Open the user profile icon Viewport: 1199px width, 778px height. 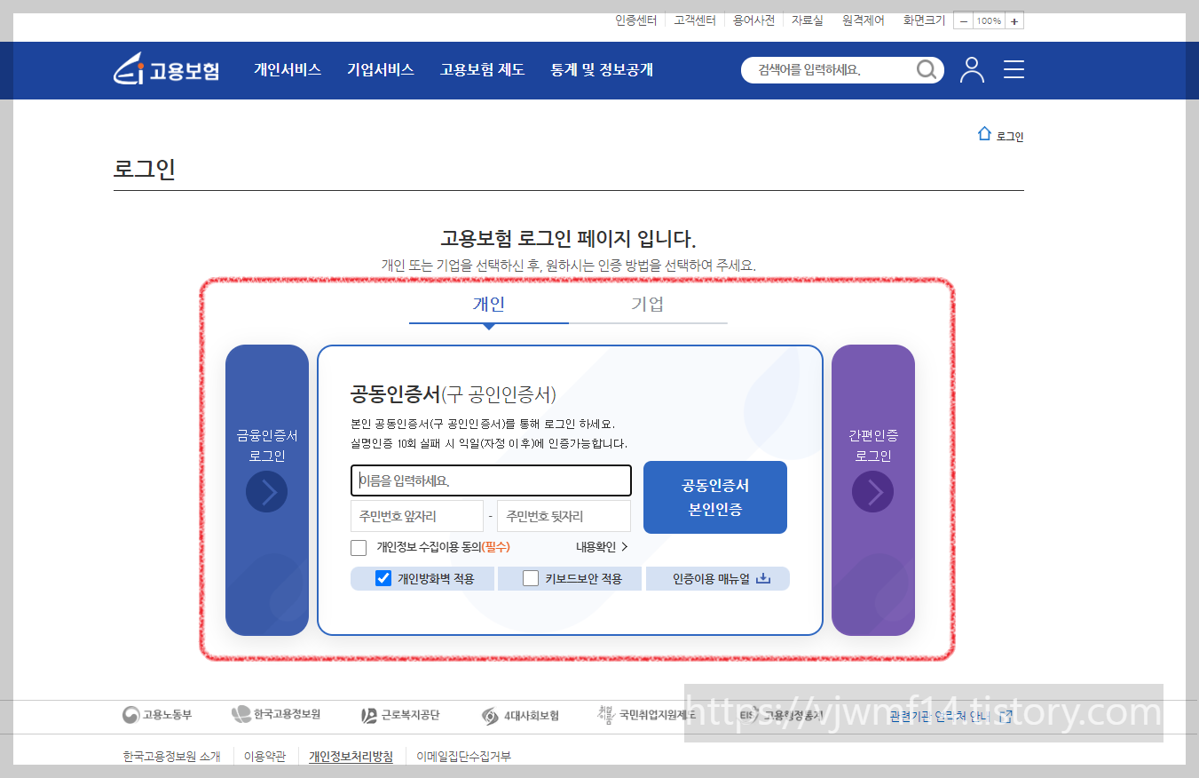coord(972,70)
